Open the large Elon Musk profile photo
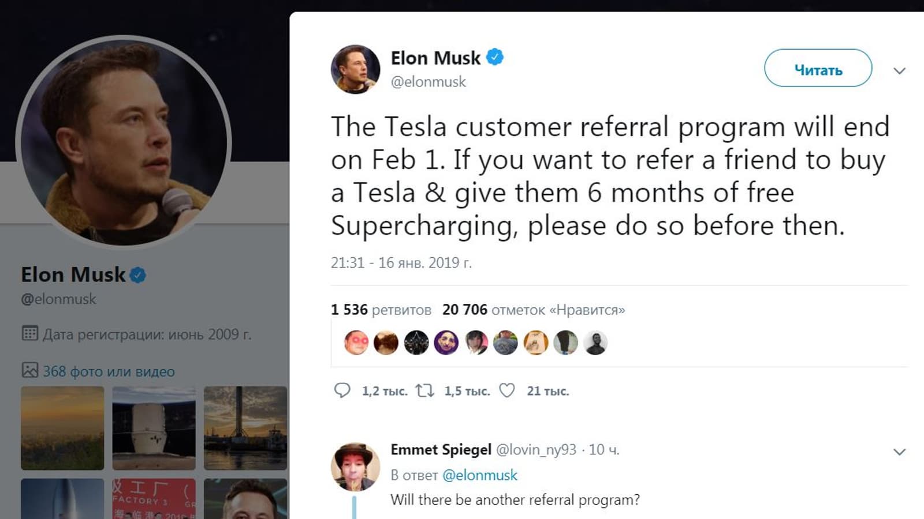 click(124, 142)
